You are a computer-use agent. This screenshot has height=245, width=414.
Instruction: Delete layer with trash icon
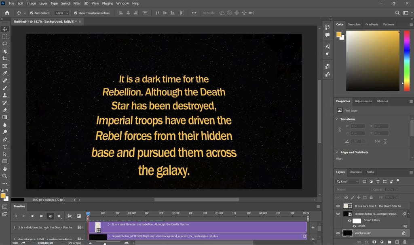pos(405,242)
